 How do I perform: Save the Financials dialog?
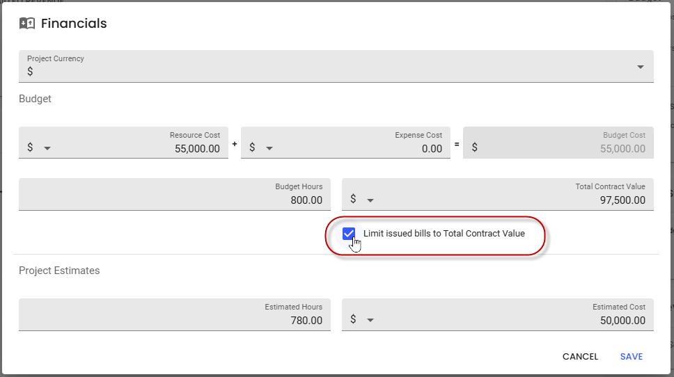pyautogui.click(x=631, y=357)
